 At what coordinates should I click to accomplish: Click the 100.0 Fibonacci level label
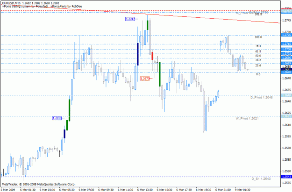tap(258, 37)
